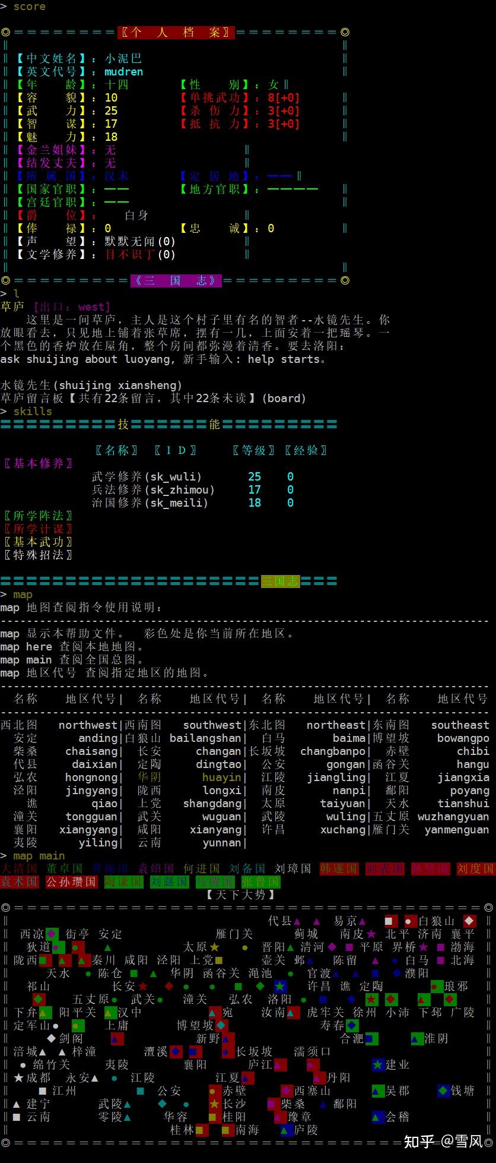Select the reputation value 默默无闻(0)
The height and width of the screenshot is (1163, 496).
click(140, 241)
